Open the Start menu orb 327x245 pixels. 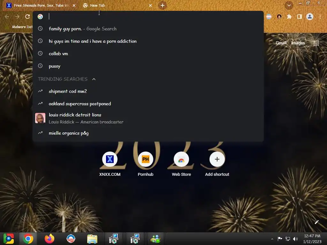9,239
